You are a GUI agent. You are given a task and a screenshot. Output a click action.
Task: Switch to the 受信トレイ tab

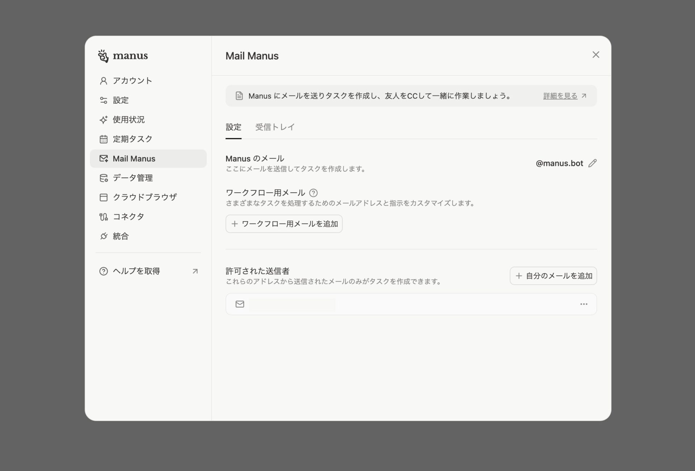[275, 127]
